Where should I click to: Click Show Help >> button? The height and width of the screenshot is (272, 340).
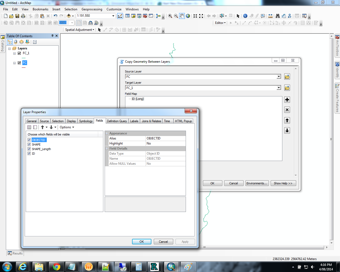[283, 183]
